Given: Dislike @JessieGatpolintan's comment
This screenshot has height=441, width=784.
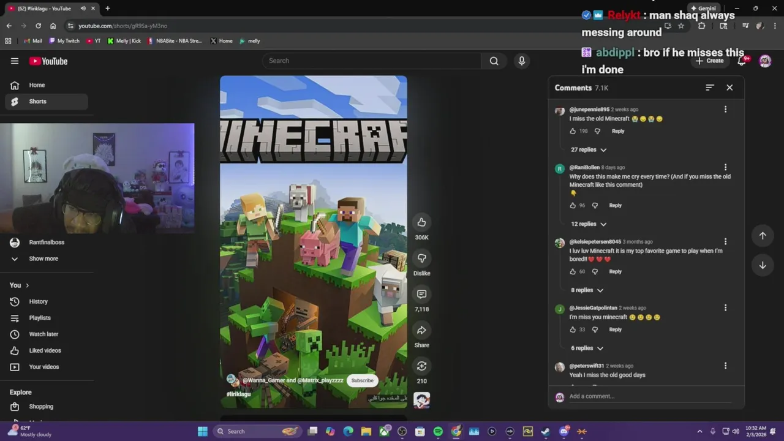Looking at the screenshot, I should click(594, 330).
